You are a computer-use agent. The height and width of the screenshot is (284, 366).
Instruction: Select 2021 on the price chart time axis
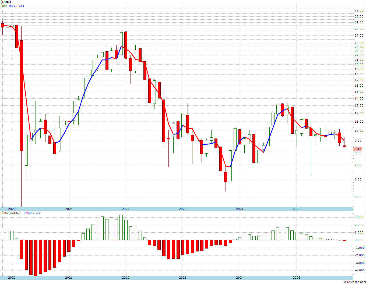tap(69, 209)
